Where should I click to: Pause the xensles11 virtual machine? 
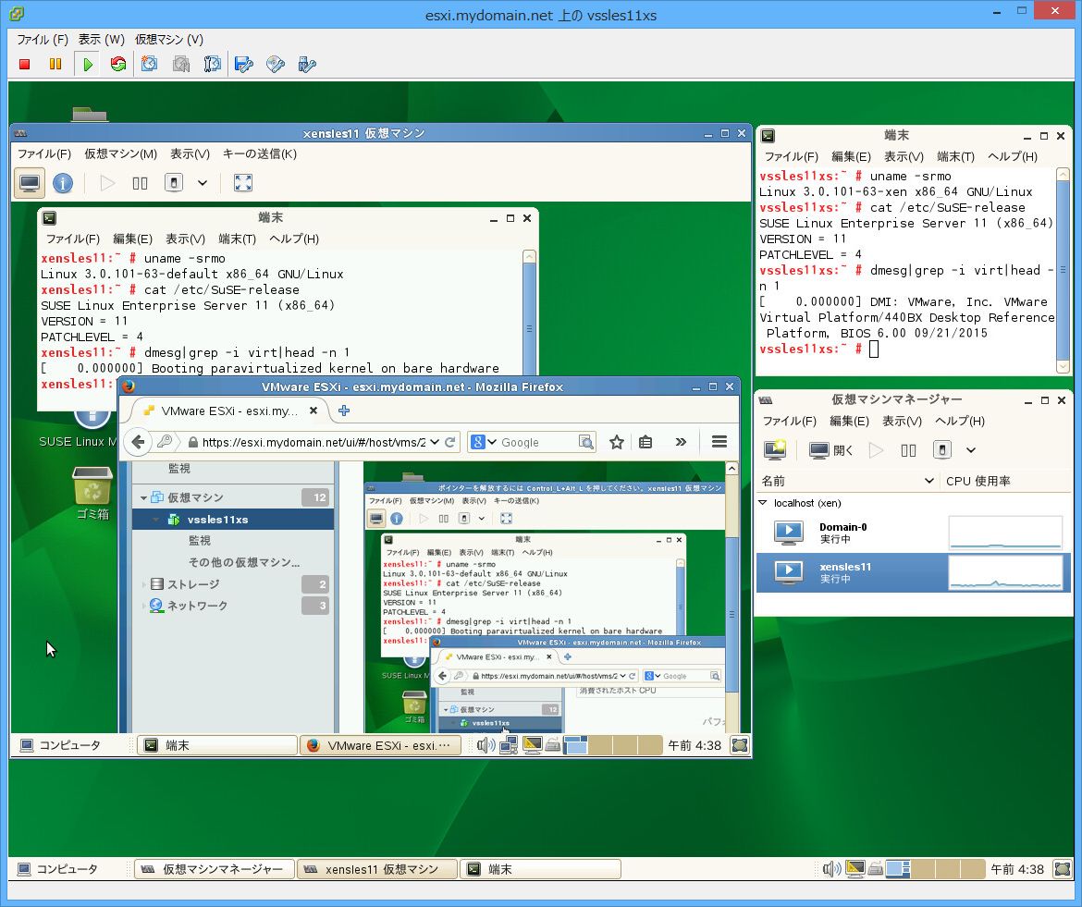pos(140,183)
